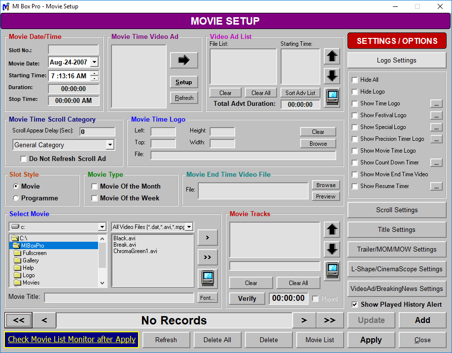The height and width of the screenshot is (353, 452).
Task: Open the Movie Date dropdown
Action: pos(94,63)
